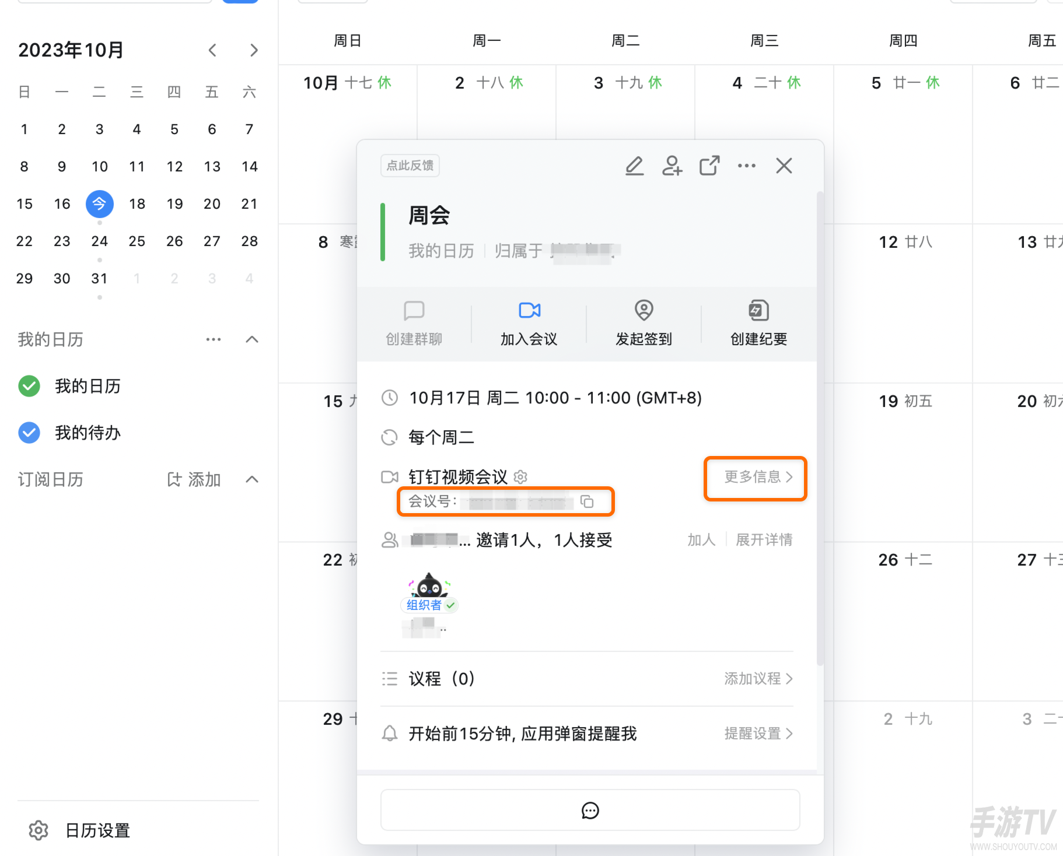
Task: Click 创建群聊 chat bubble icon
Action: (414, 310)
